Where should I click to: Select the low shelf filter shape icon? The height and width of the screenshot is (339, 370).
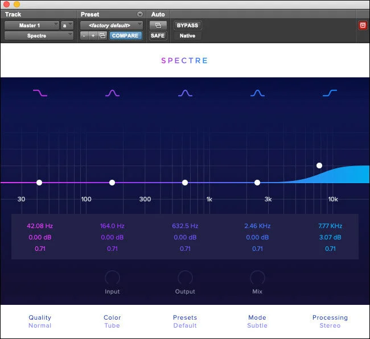(40, 93)
